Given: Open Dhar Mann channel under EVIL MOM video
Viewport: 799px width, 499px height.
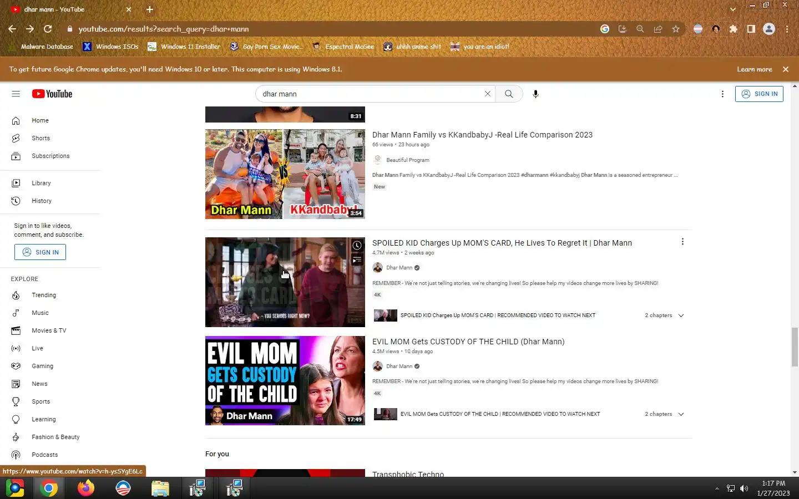Looking at the screenshot, I should tap(399, 366).
